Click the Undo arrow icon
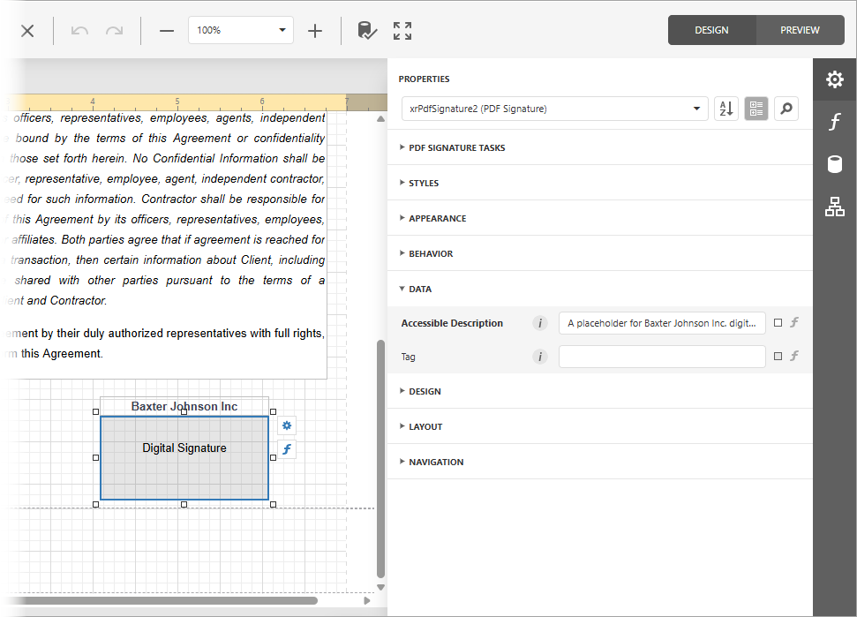 point(79,31)
